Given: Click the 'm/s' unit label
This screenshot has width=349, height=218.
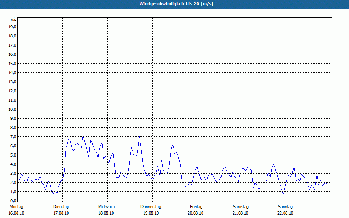Looking at the screenshot, I should point(13,20).
